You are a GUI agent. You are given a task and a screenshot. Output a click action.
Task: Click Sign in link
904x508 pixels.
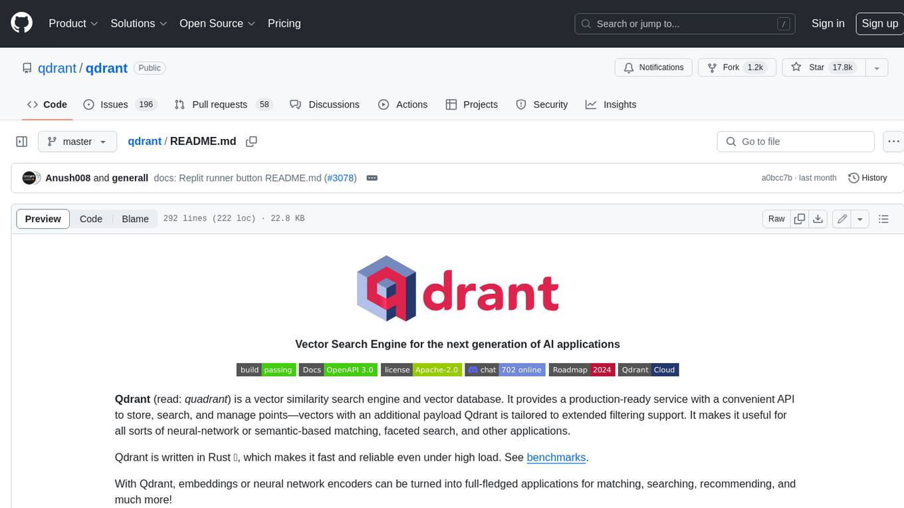[x=828, y=23]
